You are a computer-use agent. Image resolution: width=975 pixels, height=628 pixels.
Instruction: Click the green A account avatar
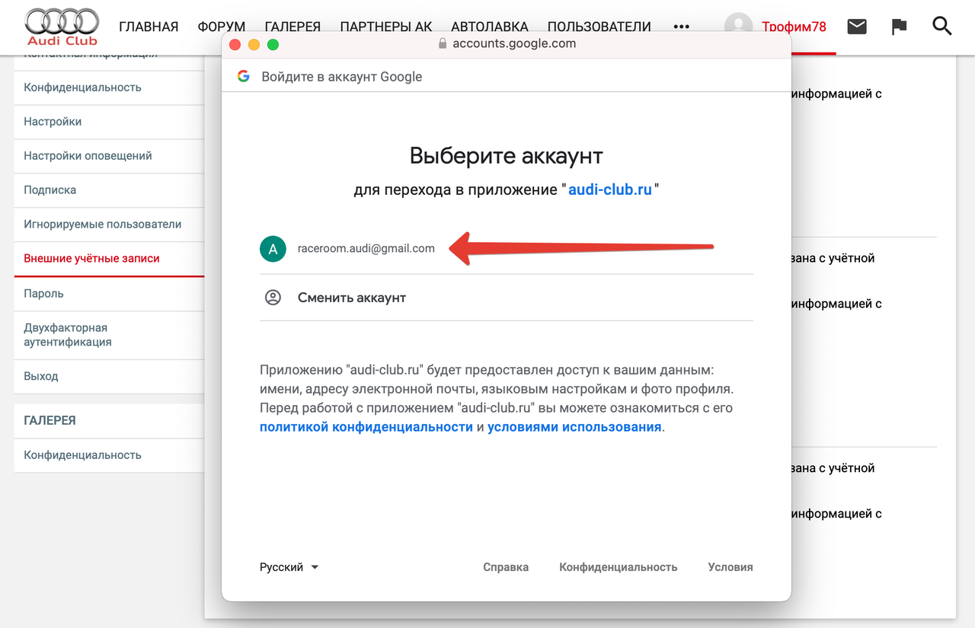point(273,248)
